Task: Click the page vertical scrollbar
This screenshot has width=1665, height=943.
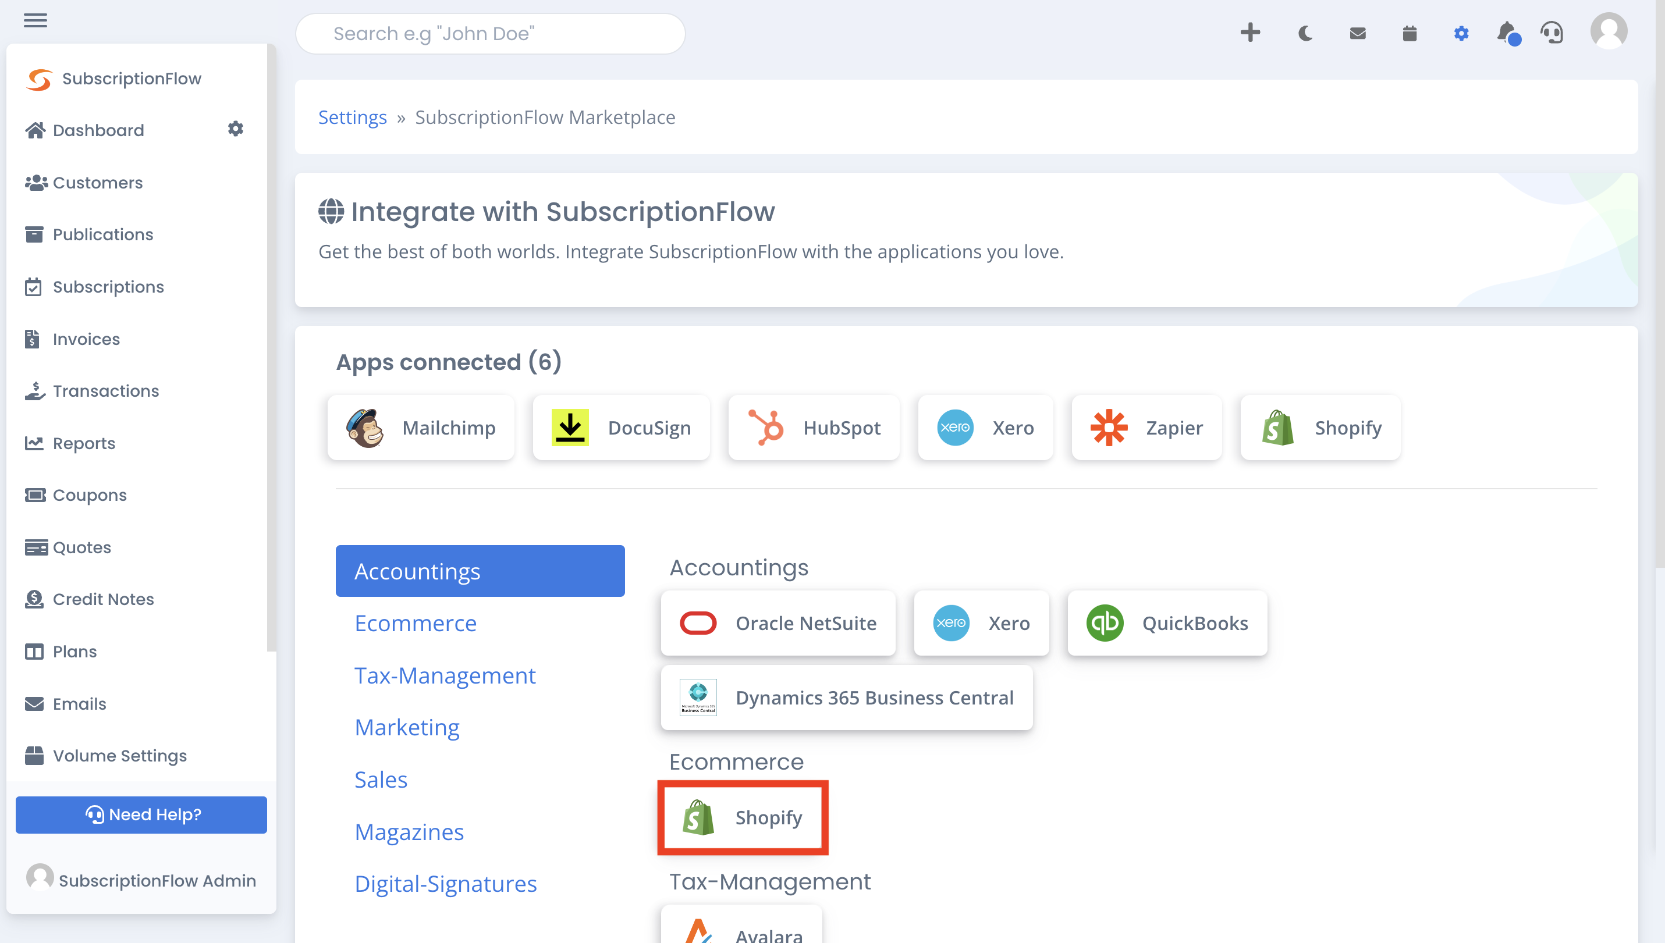Action: click(x=1659, y=285)
